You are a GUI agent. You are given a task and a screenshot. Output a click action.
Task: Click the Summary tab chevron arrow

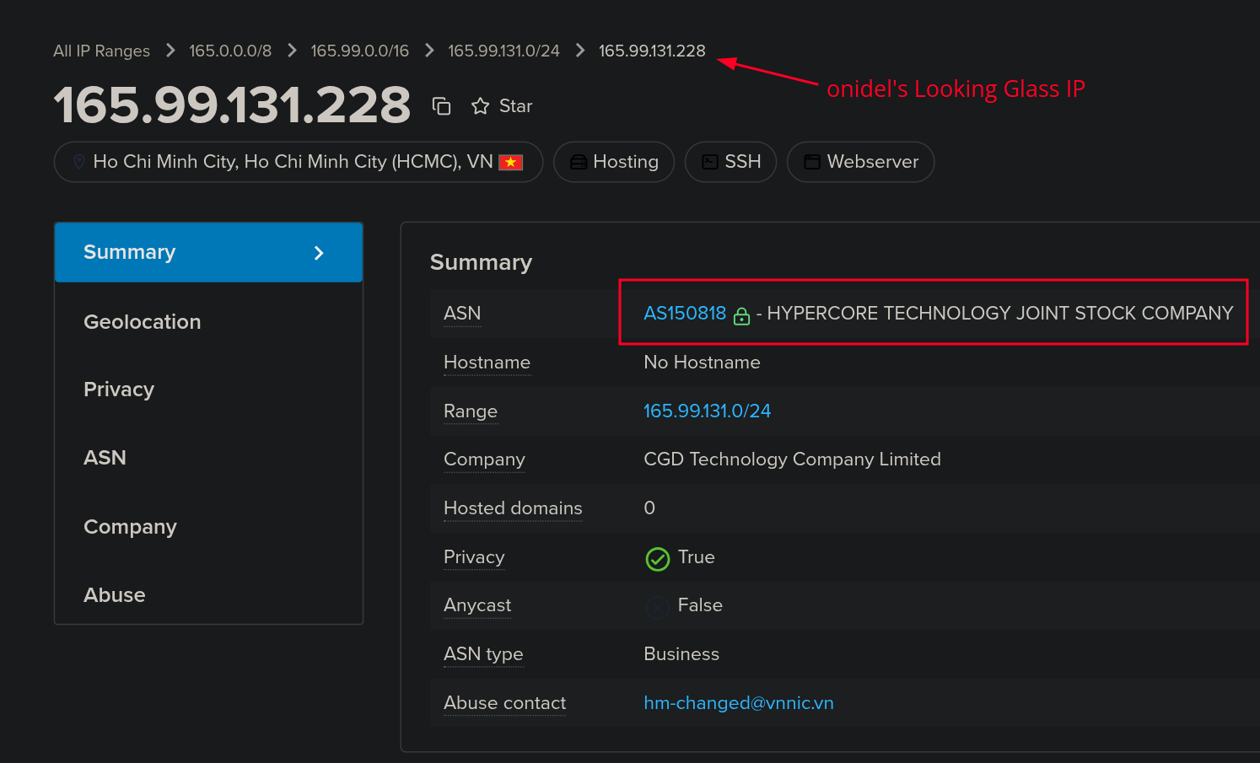pos(319,253)
